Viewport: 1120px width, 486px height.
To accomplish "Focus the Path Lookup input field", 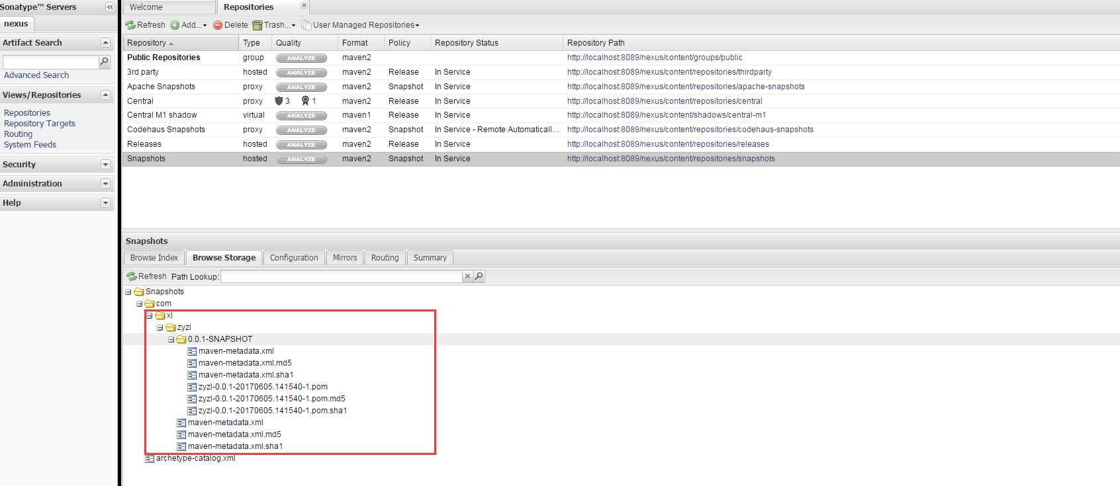I will click(x=341, y=276).
